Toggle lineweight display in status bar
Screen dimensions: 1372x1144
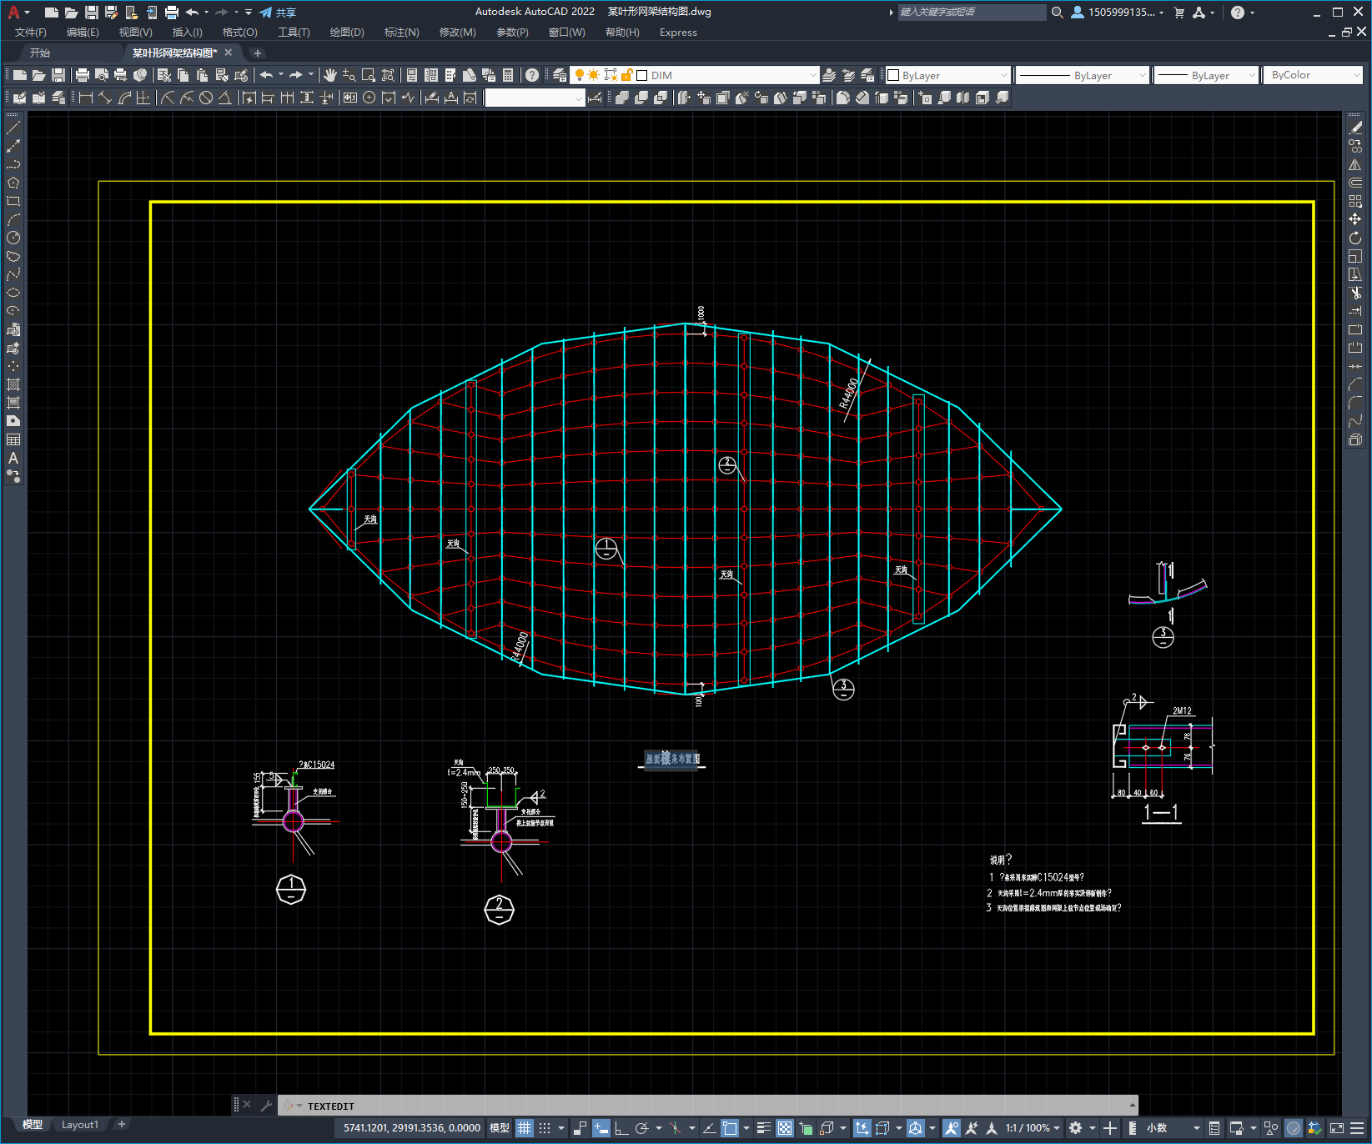tap(763, 1128)
